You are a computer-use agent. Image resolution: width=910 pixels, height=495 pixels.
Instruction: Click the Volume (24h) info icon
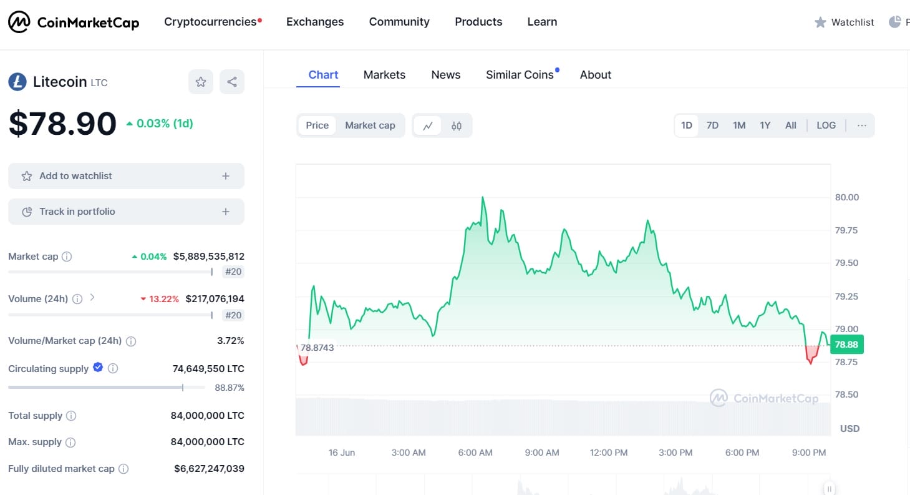coord(77,299)
